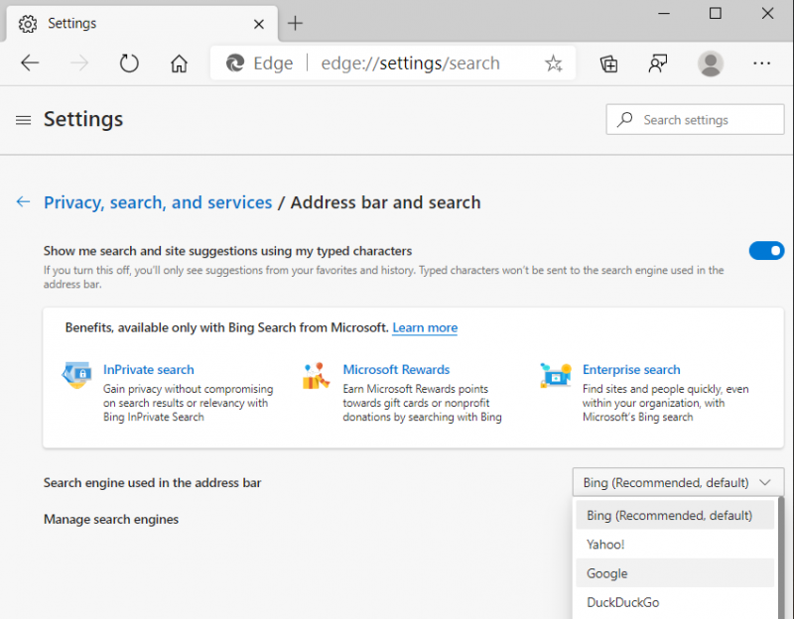
Task: Open Settings hamburger navigation menu
Action: click(23, 120)
